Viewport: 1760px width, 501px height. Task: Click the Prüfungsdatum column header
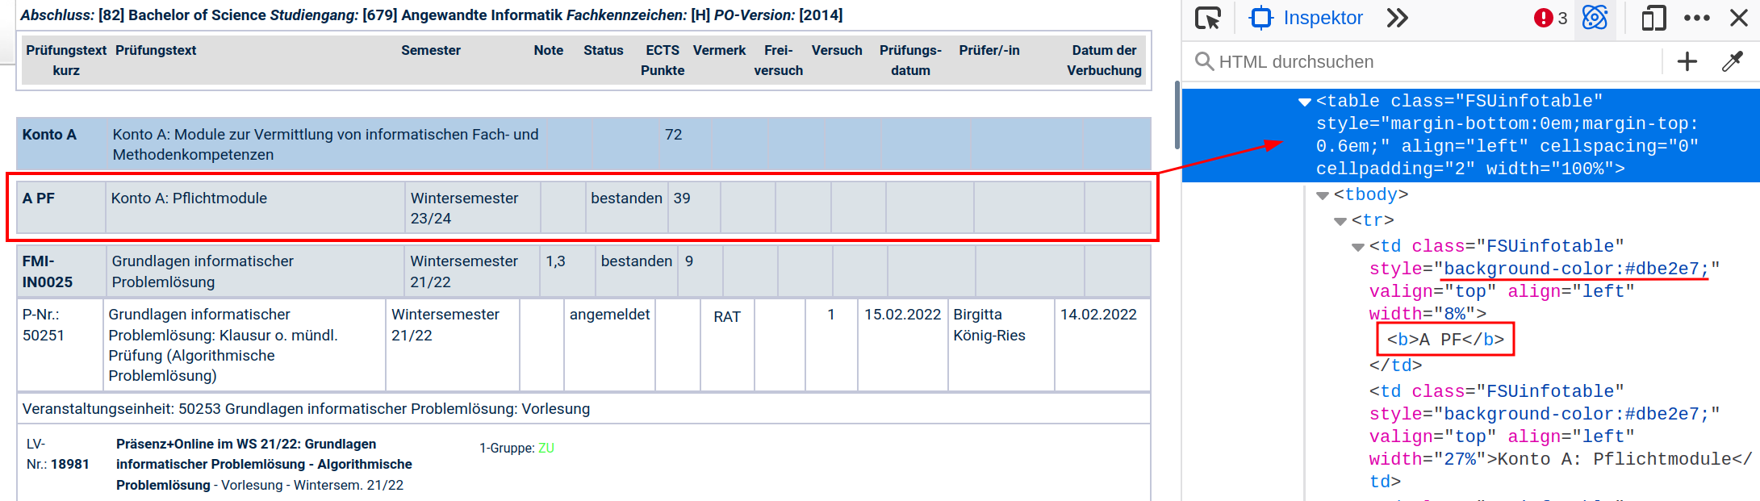coord(911,61)
